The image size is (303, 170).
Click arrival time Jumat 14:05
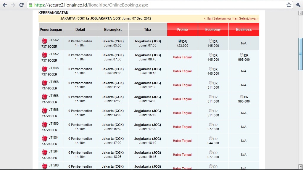click(x=148, y=101)
